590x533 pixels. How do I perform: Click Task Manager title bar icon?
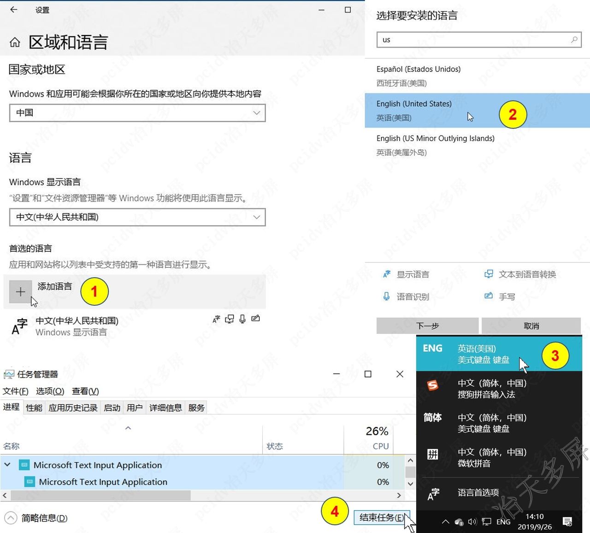pyautogui.click(x=9, y=374)
